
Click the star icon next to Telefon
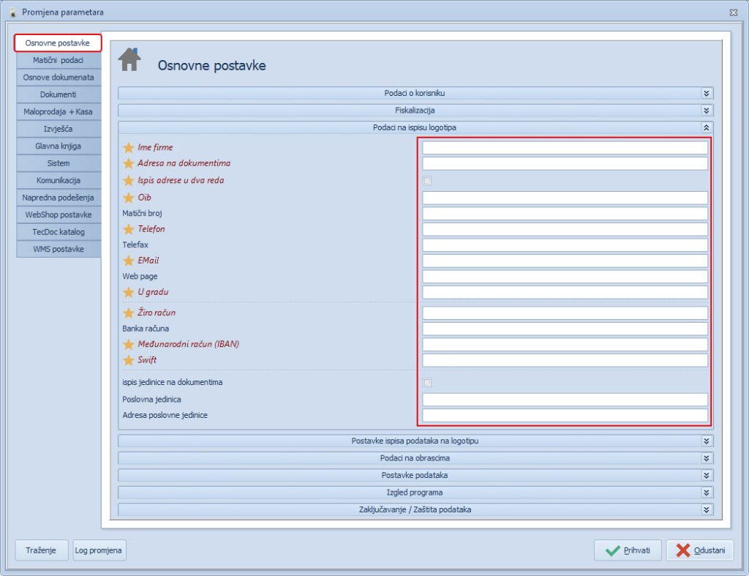click(x=129, y=229)
